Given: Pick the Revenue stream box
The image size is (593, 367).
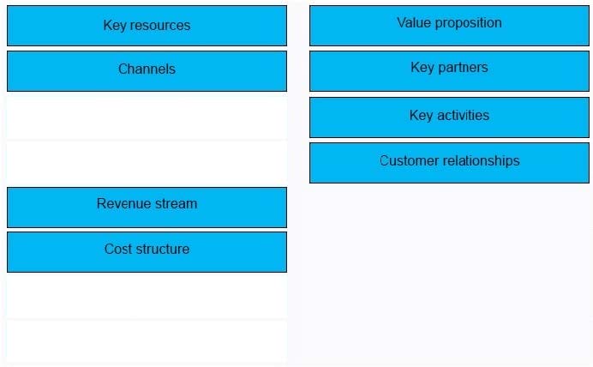Looking at the screenshot, I should point(147,208).
